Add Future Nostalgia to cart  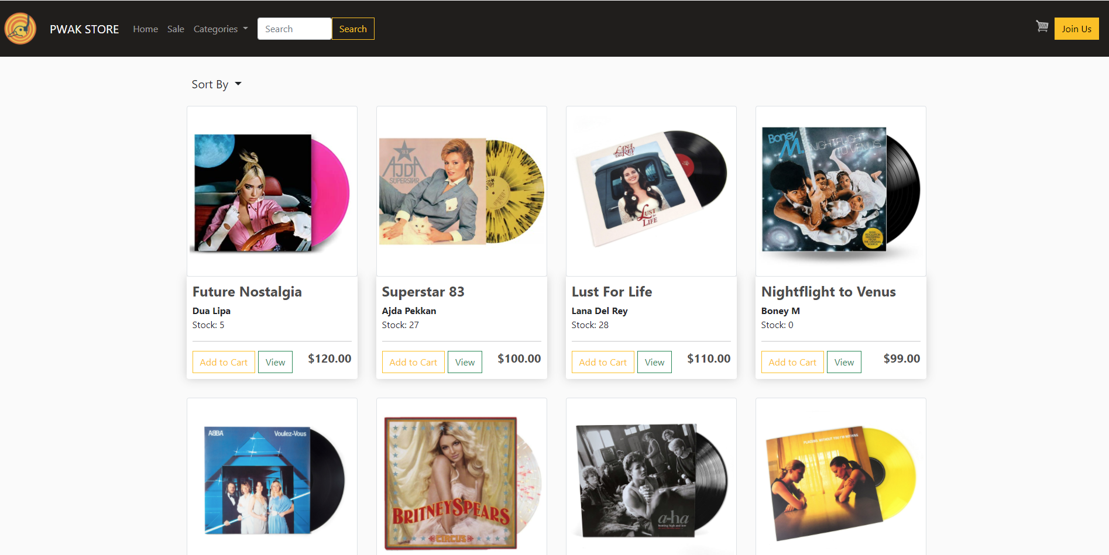coord(223,361)
